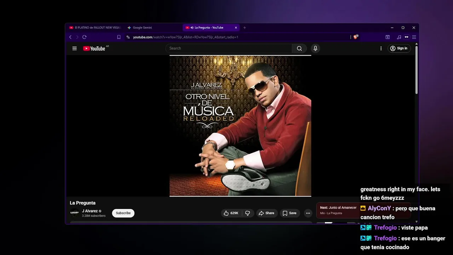Click the browser forward arrow

coord(77,37)
